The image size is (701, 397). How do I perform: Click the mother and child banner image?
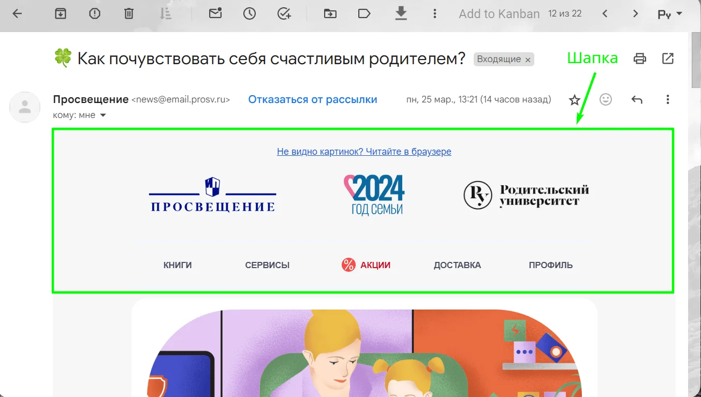364,353
